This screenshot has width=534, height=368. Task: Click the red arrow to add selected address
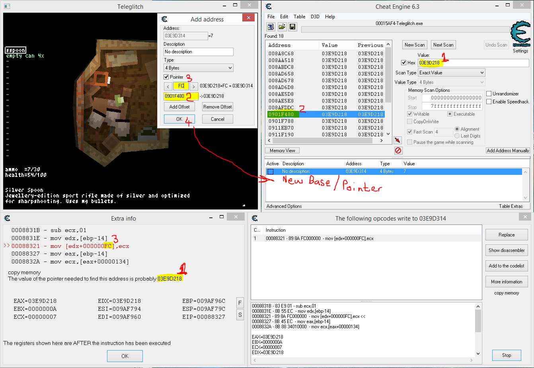tap(397, 140)
